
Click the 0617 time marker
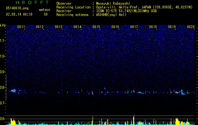point(134,27)
